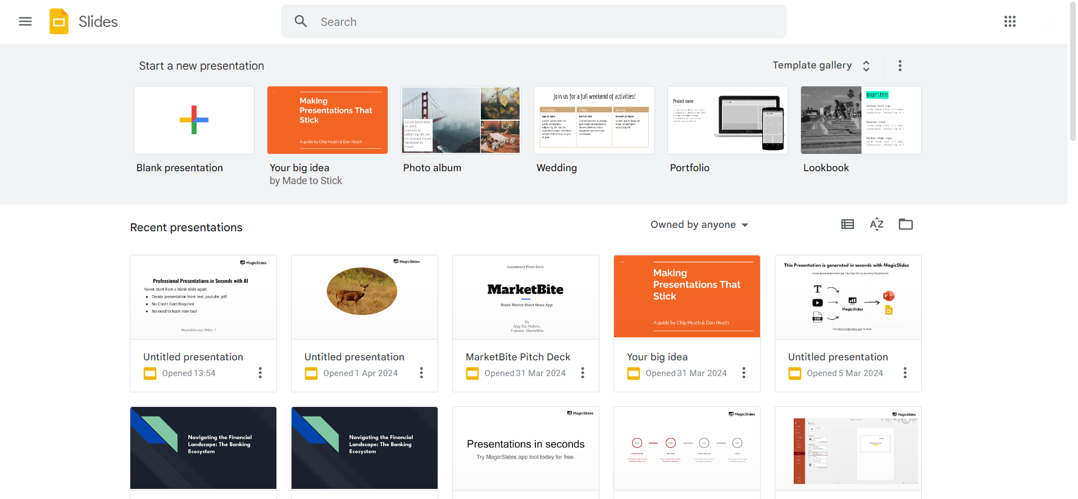Open more options for presentation opened 5 Mar 2024
The width and height of the screenshot is (1078, 499).
905,373
